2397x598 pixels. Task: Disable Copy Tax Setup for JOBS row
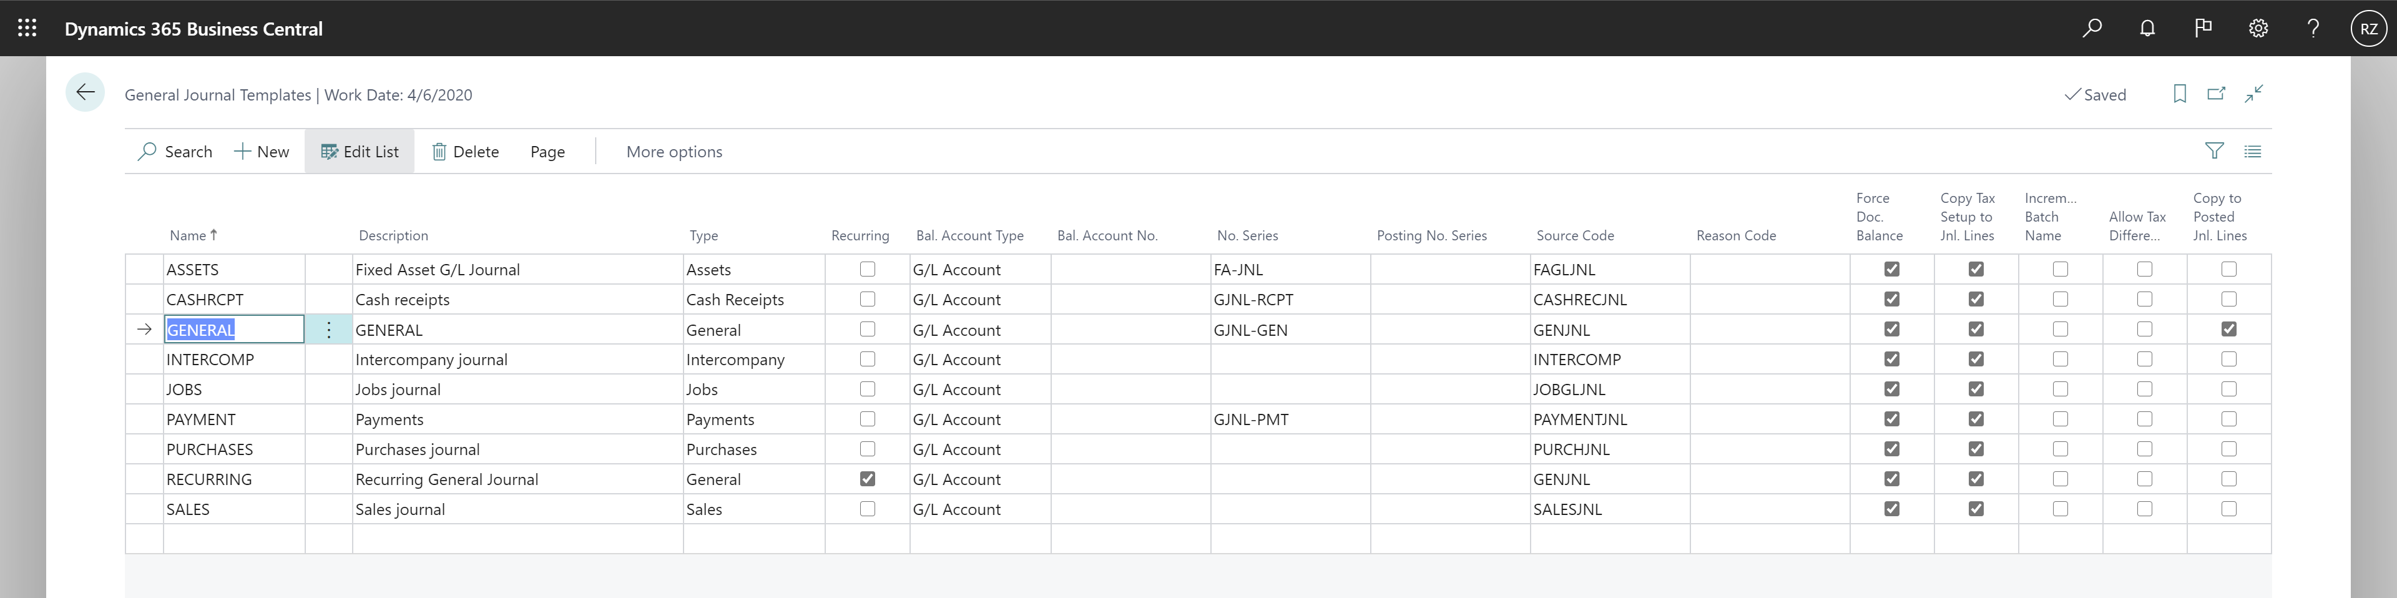[x=1976, y=389]
